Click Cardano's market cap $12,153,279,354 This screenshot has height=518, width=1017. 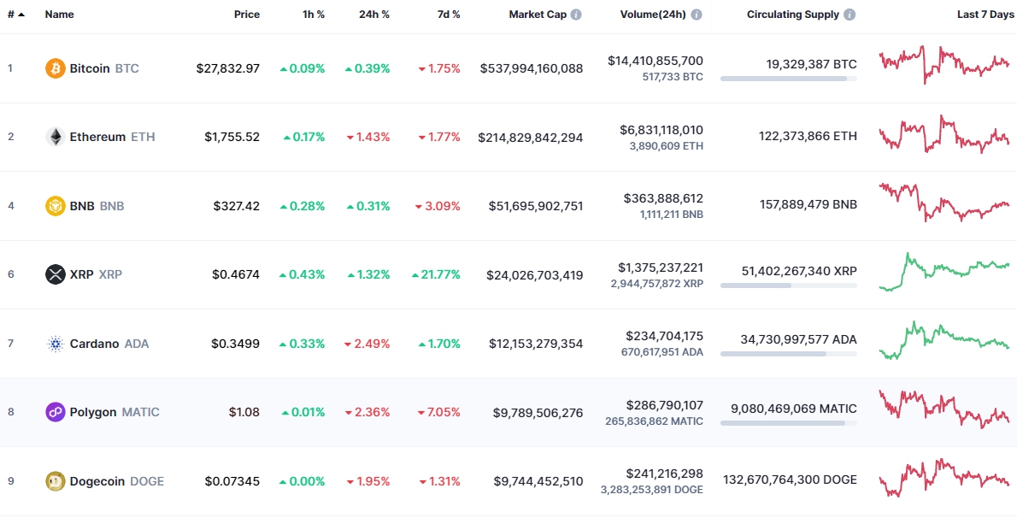click(x=536, y=344)
